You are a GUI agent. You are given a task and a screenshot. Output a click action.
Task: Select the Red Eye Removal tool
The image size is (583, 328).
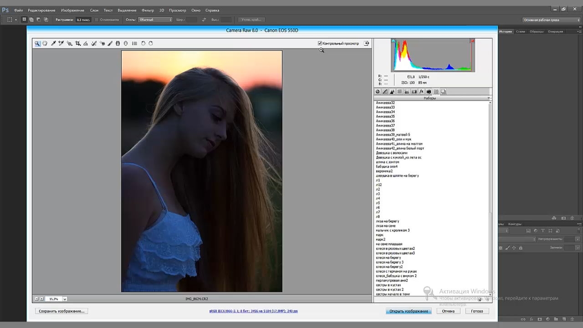102,43
